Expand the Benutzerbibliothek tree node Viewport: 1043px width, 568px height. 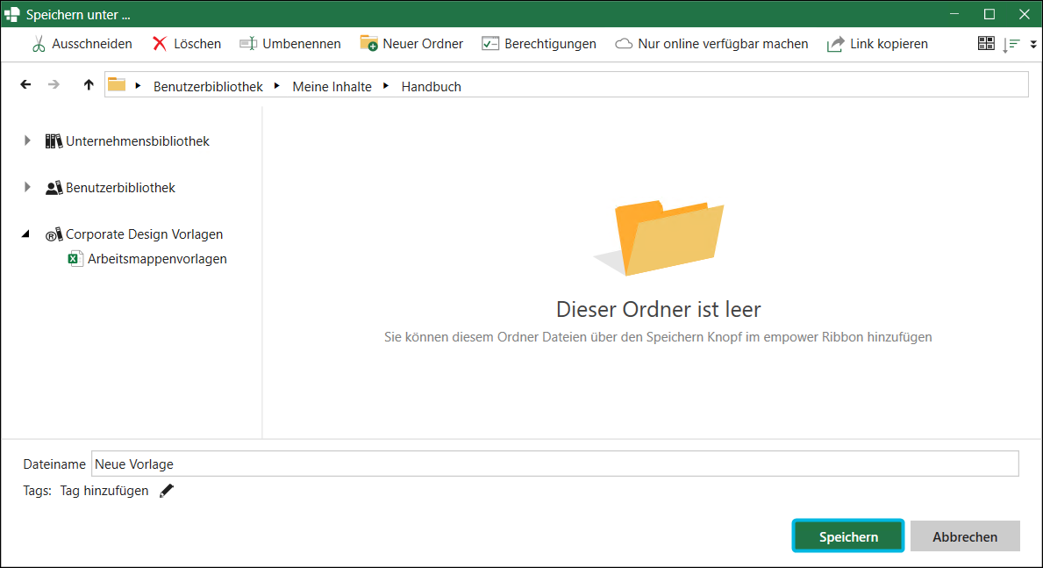27,187
